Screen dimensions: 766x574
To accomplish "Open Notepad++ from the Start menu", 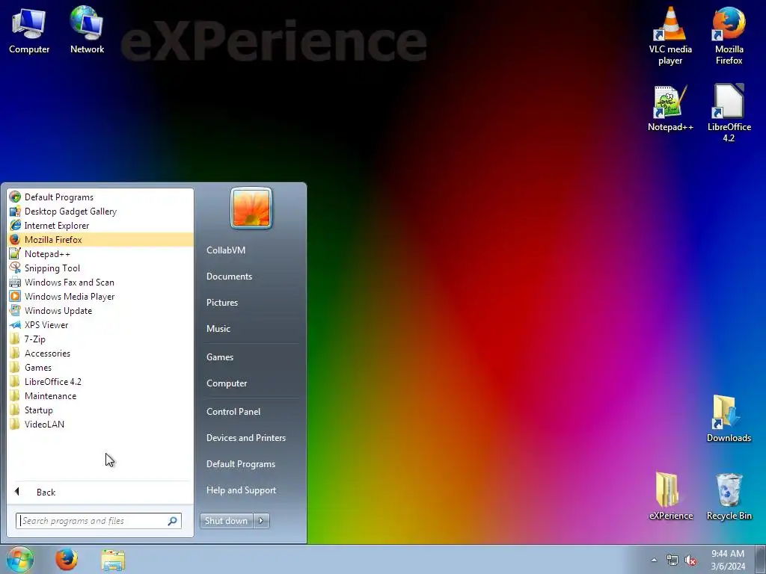I will point(100,254).
